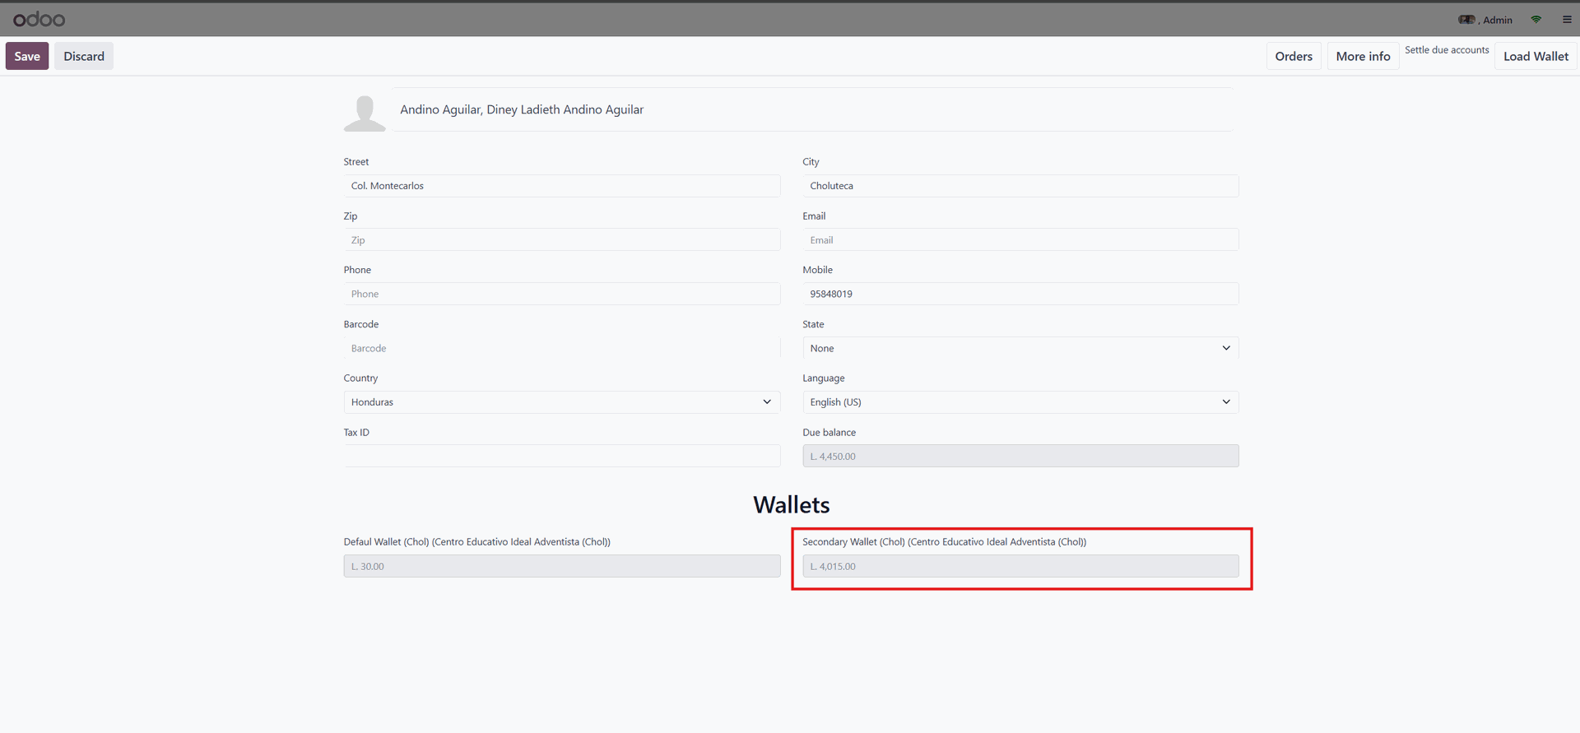Image resolution: width=1580 pixels, height=733 pixels.
Task: Open the hamburger menu icon
Action: point(1567,20)
